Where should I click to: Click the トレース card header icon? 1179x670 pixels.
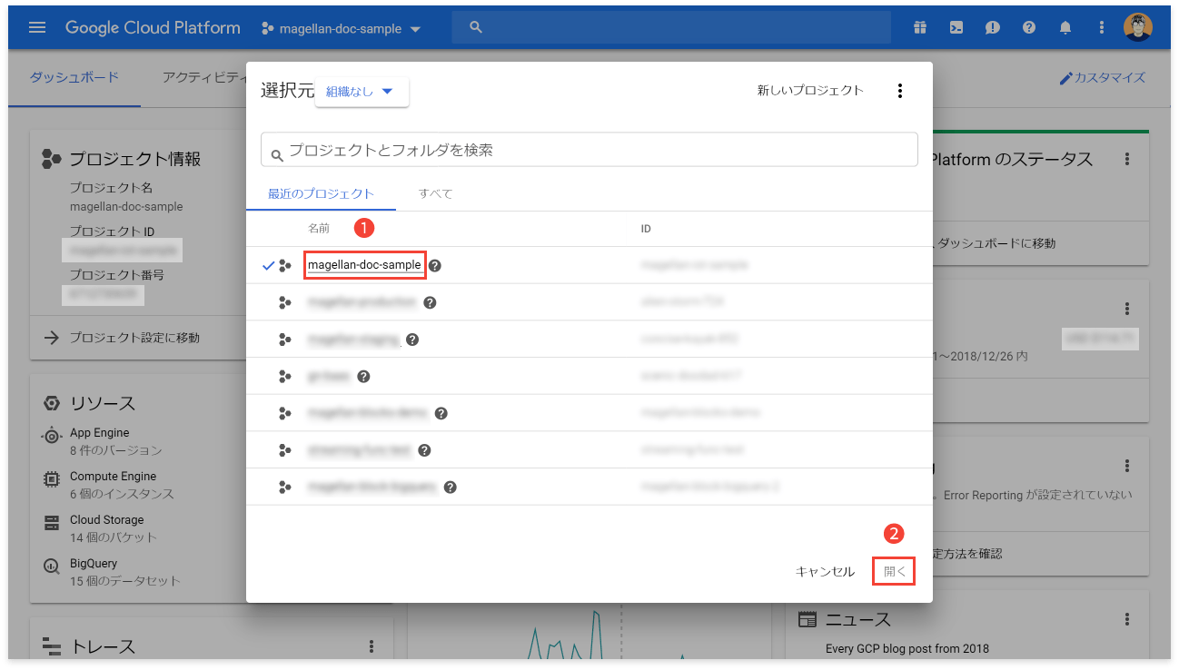tap(52, 646)
